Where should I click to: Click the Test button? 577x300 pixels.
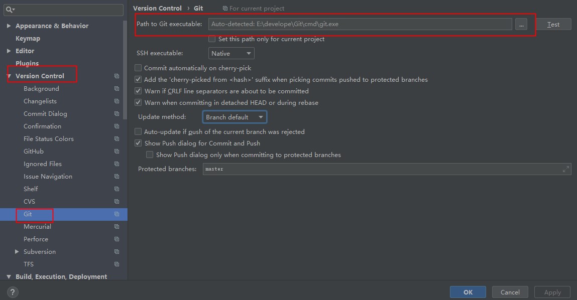coord(553,24)
